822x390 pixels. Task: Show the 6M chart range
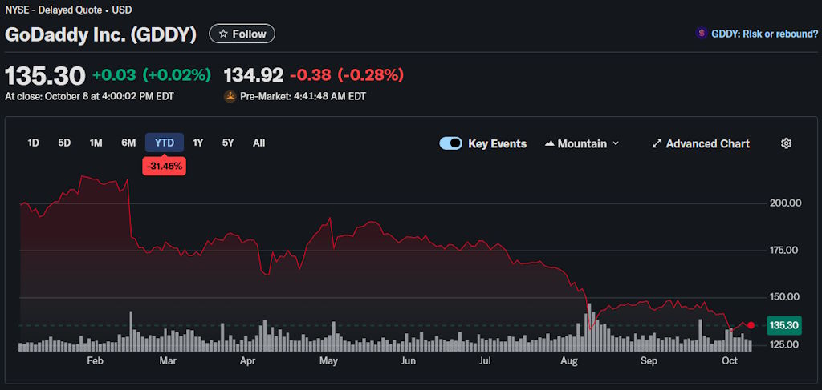tap(128, 143)
